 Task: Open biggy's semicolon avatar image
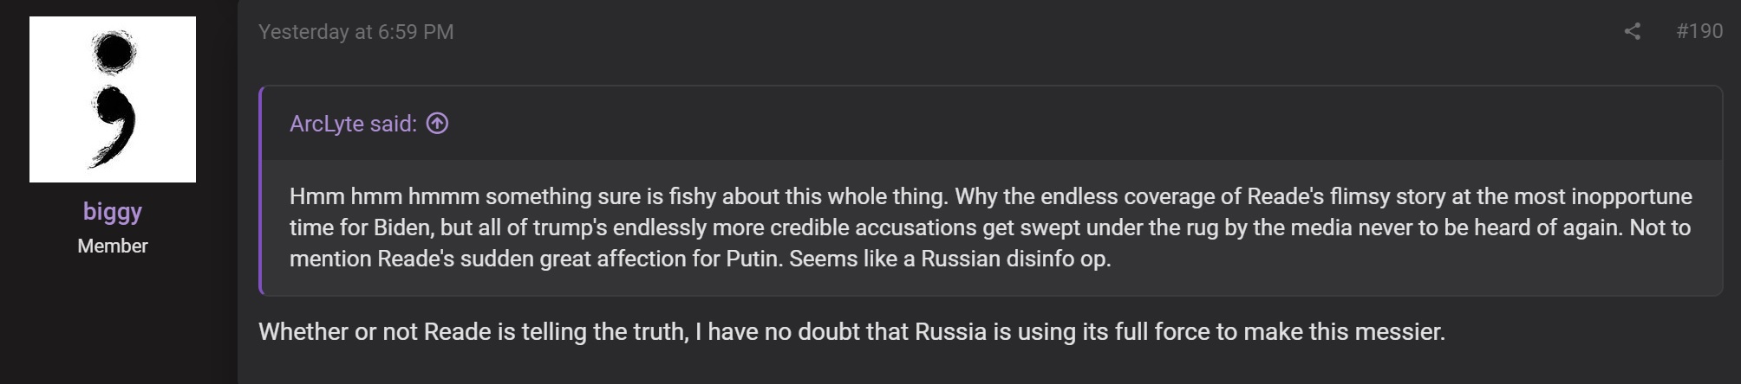113,99
